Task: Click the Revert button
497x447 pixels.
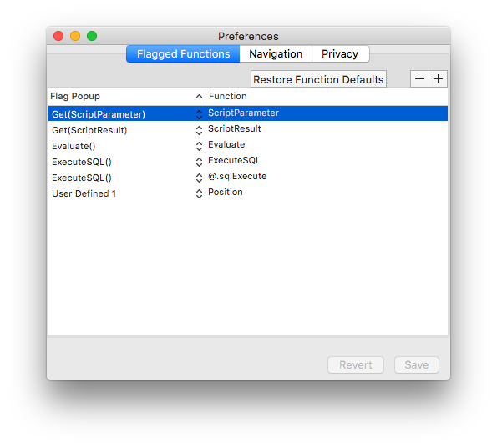Action: [x=356, y=364]
